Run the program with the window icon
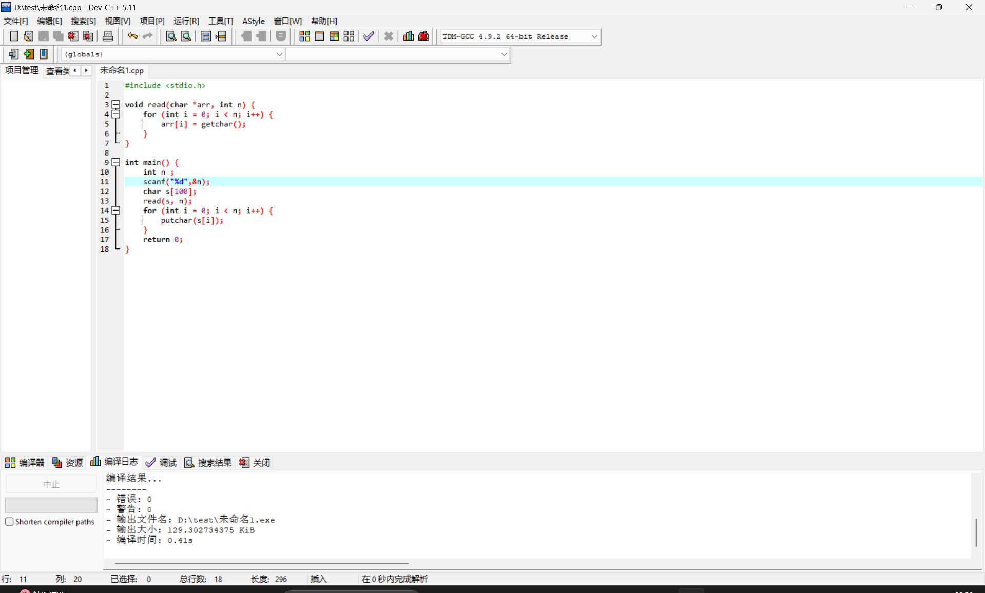This screenshot has height=593, width=985. coord(319,36)
